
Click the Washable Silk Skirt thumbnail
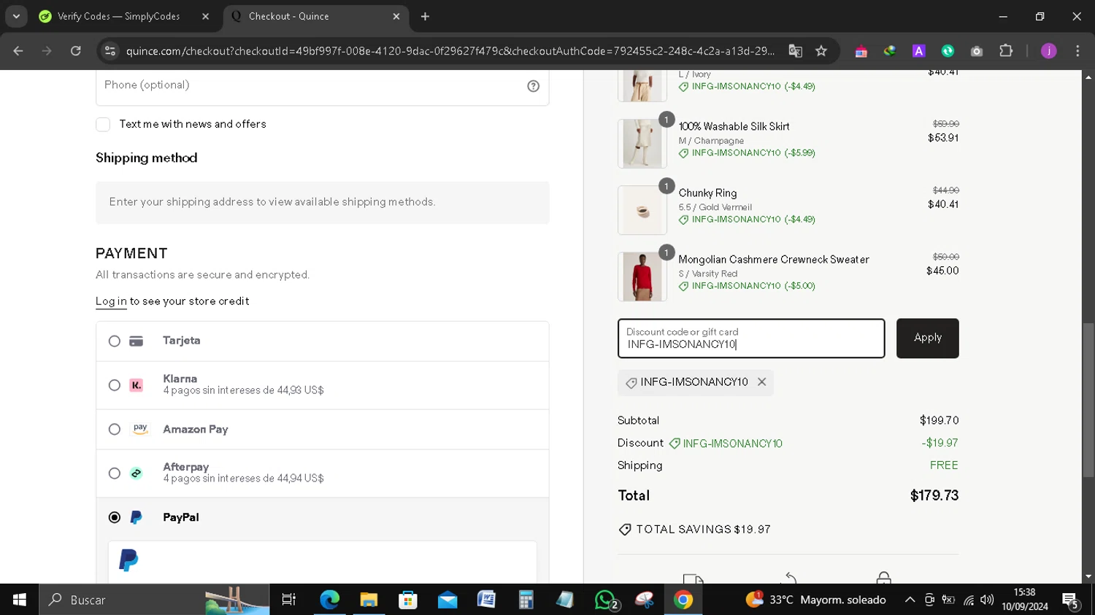coord(642,144)
